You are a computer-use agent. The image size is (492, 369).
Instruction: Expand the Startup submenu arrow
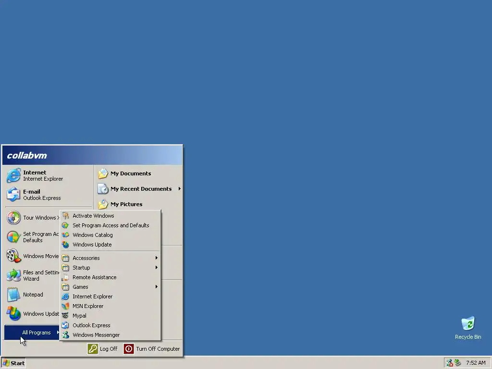156,268
